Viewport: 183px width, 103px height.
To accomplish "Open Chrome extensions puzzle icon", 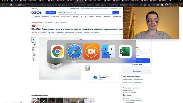I will click(162, 5).
